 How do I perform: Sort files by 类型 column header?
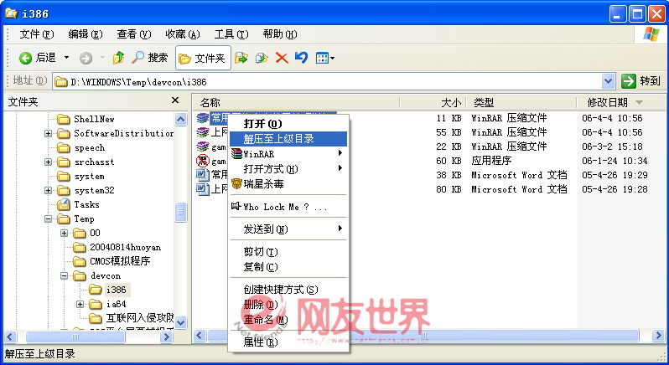click(x=521, y=103)
